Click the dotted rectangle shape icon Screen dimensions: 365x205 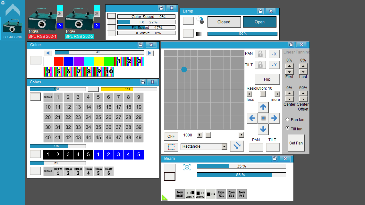171,147
